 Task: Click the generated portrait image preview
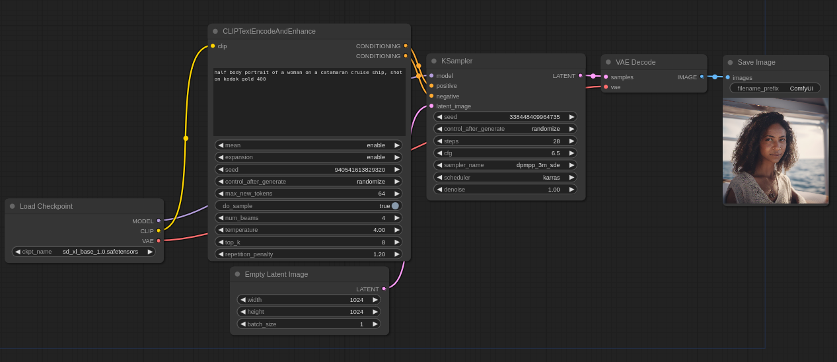(x=775, y=151)
